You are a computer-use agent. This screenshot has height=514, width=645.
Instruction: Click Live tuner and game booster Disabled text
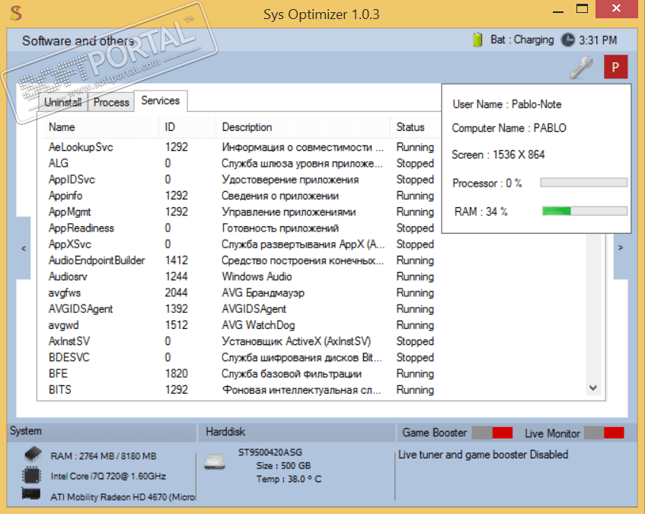483,455
